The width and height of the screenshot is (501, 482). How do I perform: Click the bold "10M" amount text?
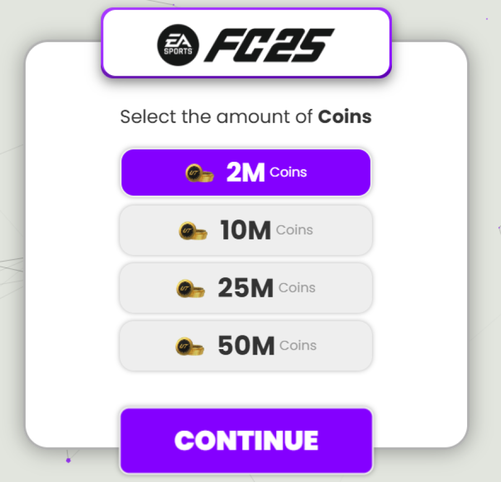coord(245,231)
